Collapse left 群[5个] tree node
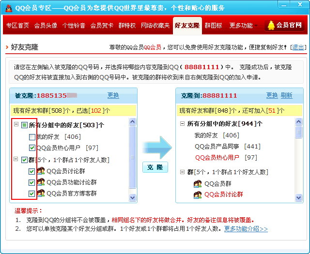The width and height of the screenshot is (310, 254). (x=16, y=159)
